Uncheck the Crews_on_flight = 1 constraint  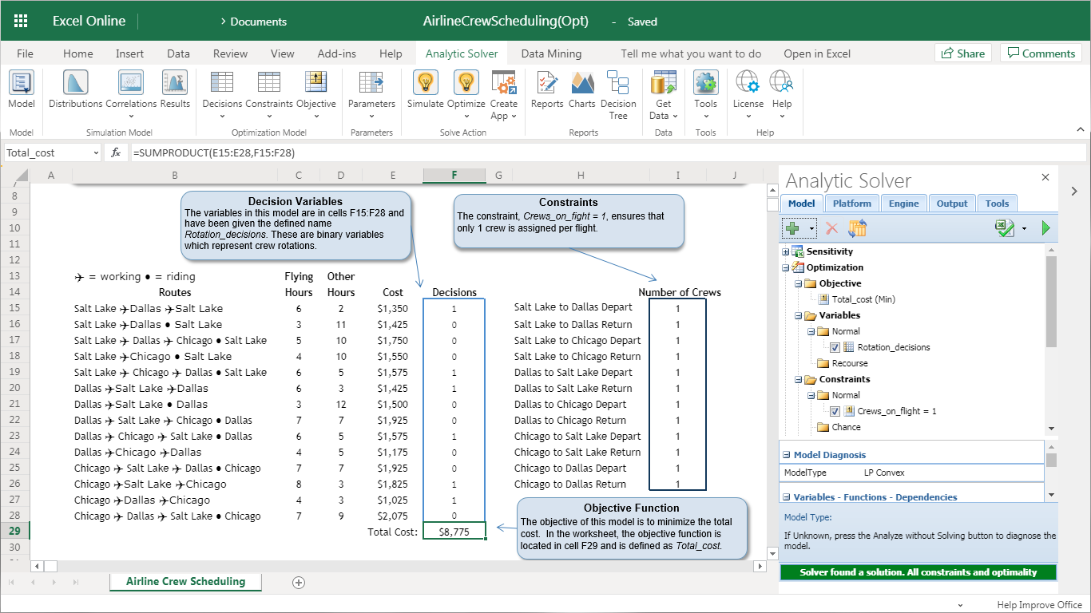click(x=835, y=411)
